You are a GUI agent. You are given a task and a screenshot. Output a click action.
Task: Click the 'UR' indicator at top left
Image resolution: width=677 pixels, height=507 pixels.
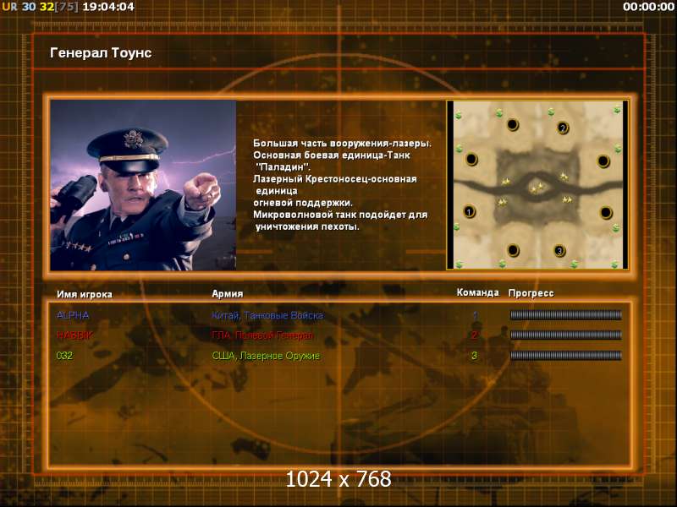coord(9,7)
